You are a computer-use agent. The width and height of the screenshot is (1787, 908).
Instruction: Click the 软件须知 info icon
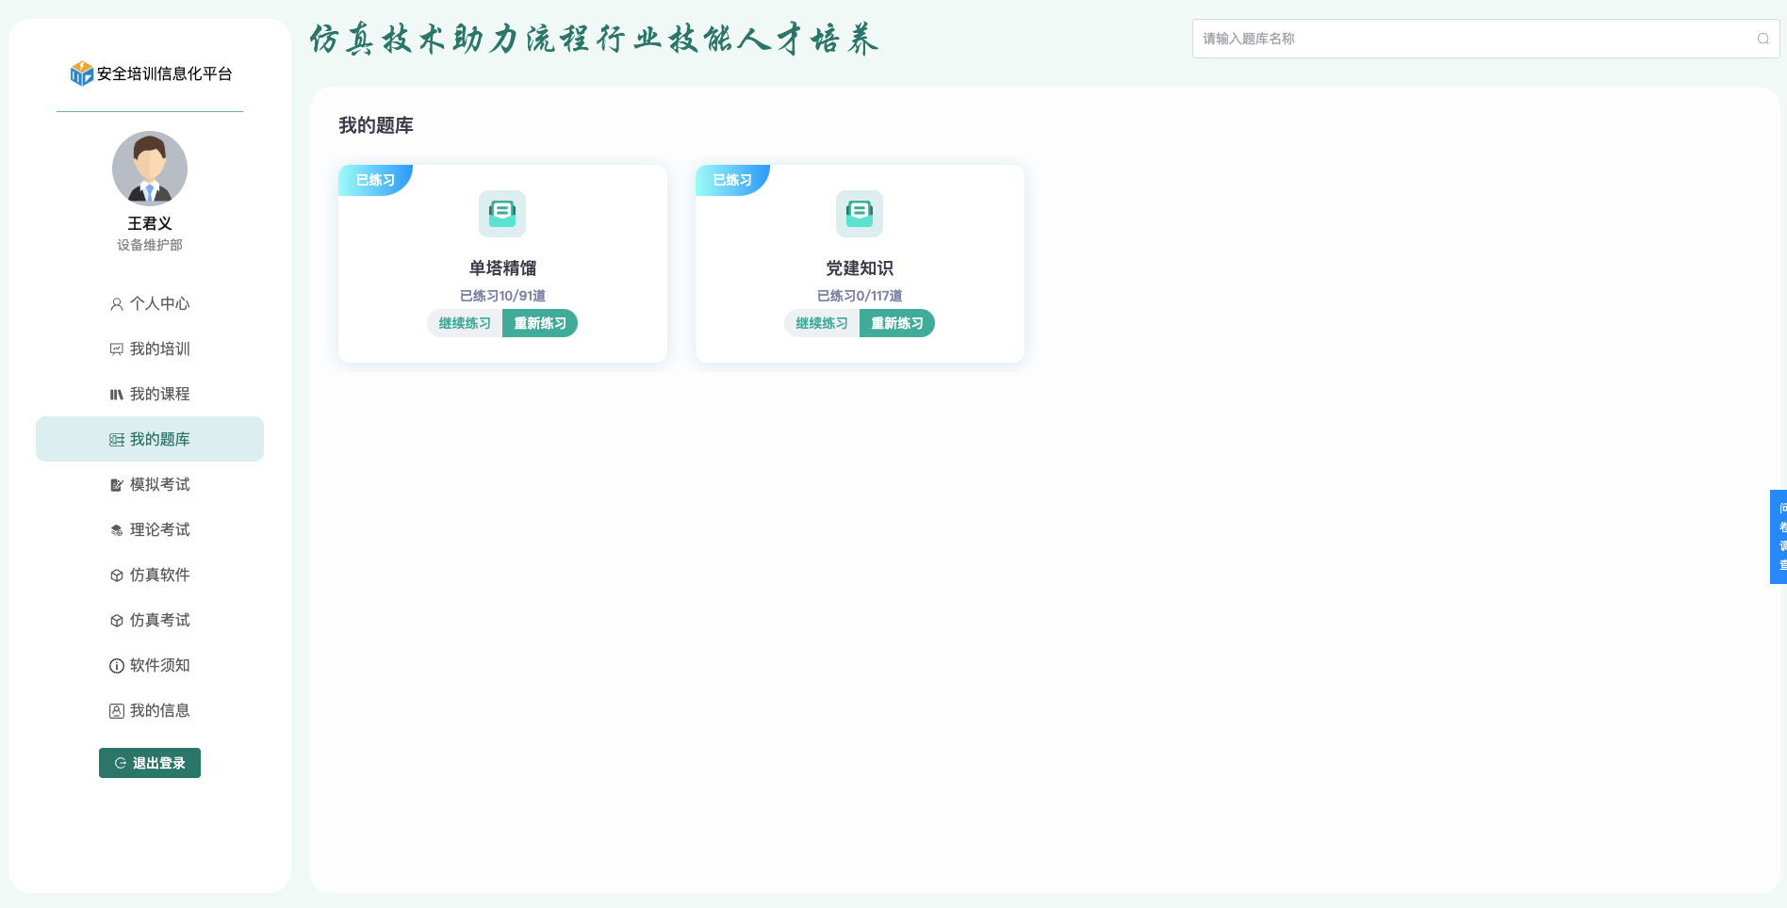point(117,666)
